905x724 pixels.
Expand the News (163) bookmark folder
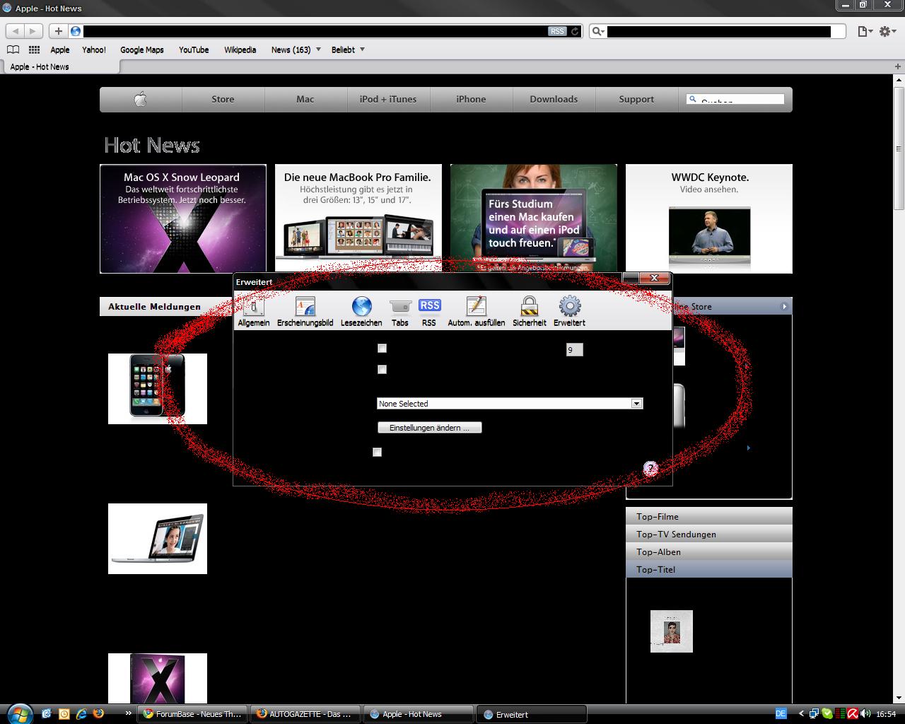[296, 49]
